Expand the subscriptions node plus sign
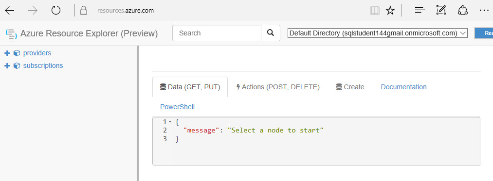This screenshot has height=181, width=493. pyautogui.click(x=7, y=66)
